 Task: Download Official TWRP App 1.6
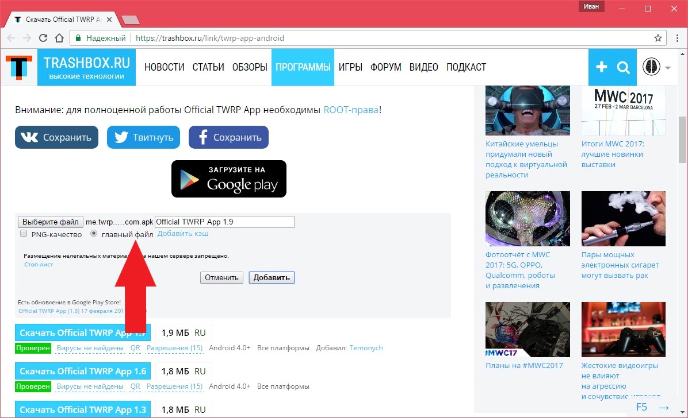[x=83, y=371]
